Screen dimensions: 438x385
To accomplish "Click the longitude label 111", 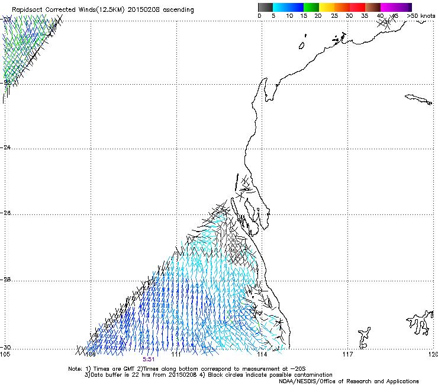I will [x=176, y=355].
